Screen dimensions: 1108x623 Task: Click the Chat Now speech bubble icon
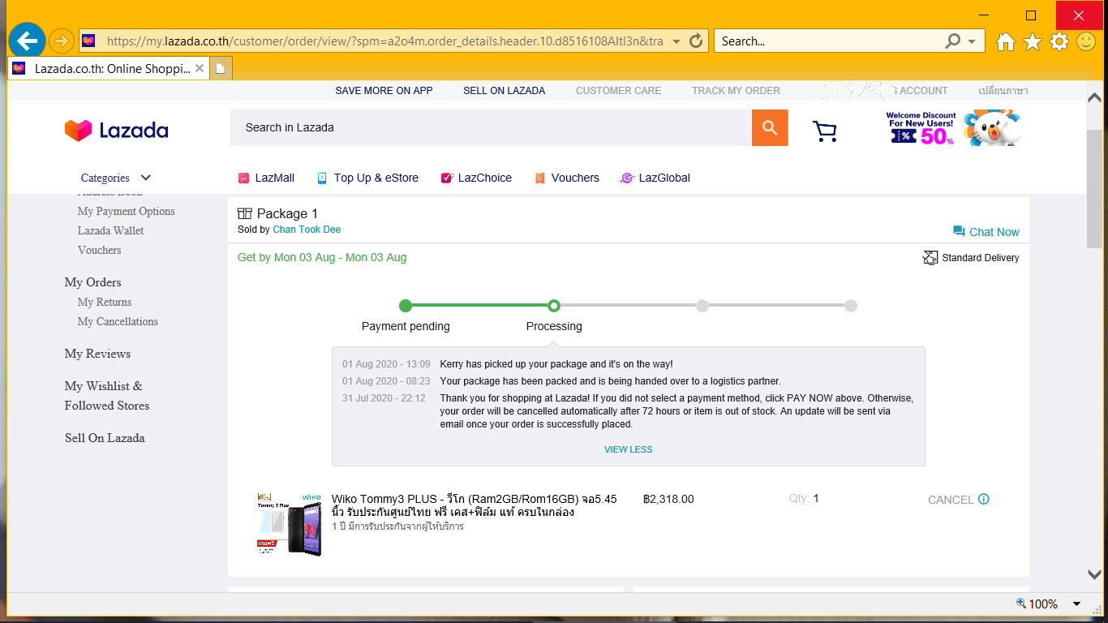[x=959, y=231]
